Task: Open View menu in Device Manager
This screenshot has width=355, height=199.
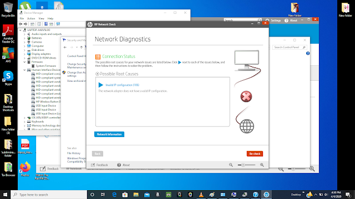Action: (x=41, y=18)
